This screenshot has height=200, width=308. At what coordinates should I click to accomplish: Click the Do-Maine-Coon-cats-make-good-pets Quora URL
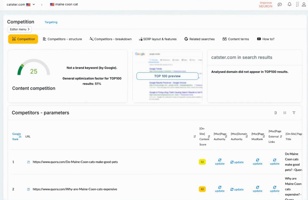click(75, 162)
